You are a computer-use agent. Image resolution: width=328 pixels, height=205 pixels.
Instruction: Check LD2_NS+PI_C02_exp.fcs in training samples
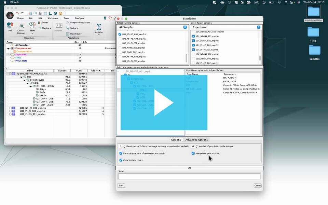coord(120,43)
